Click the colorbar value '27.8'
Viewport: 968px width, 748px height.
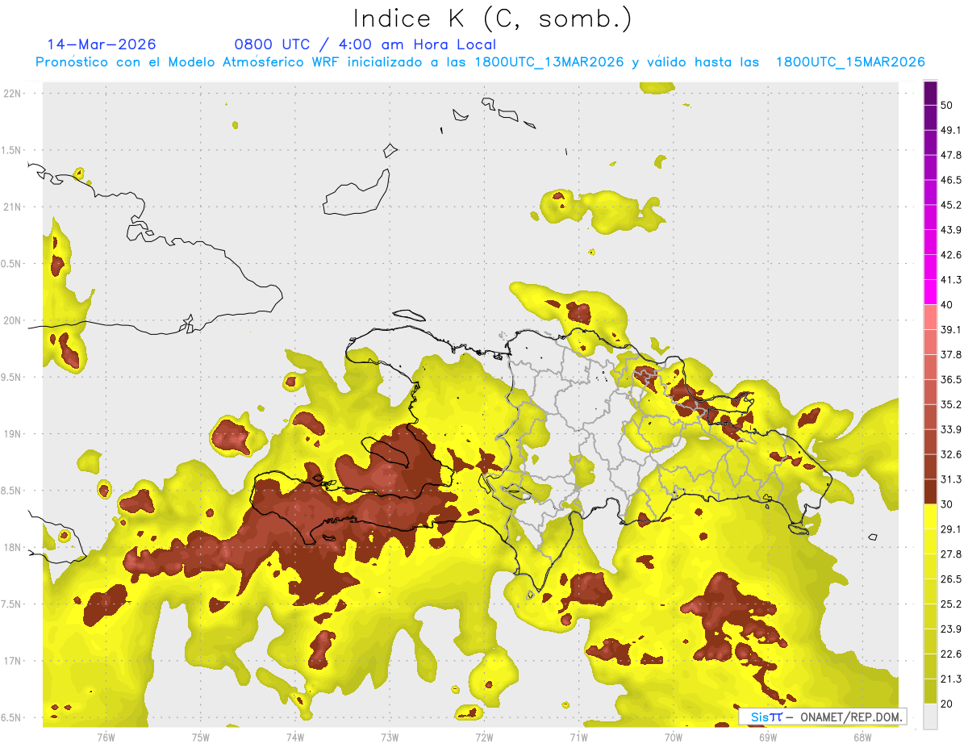point(951,554)
